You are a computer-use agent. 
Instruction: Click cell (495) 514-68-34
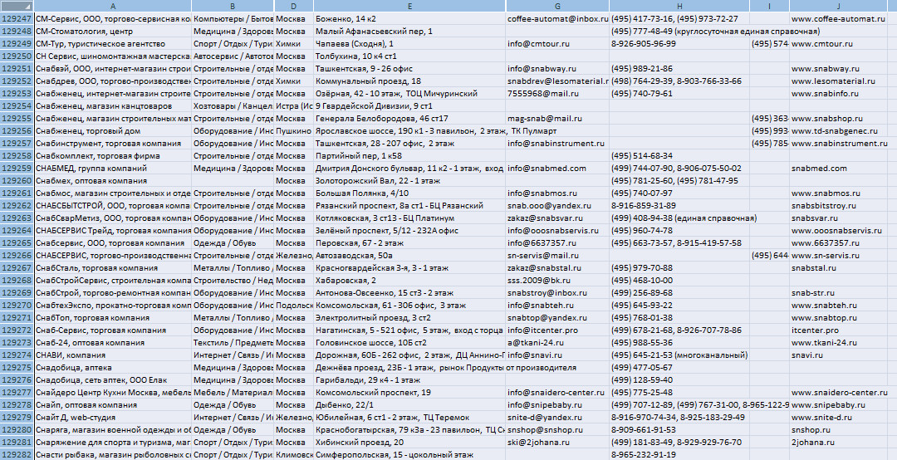(679, 155)
